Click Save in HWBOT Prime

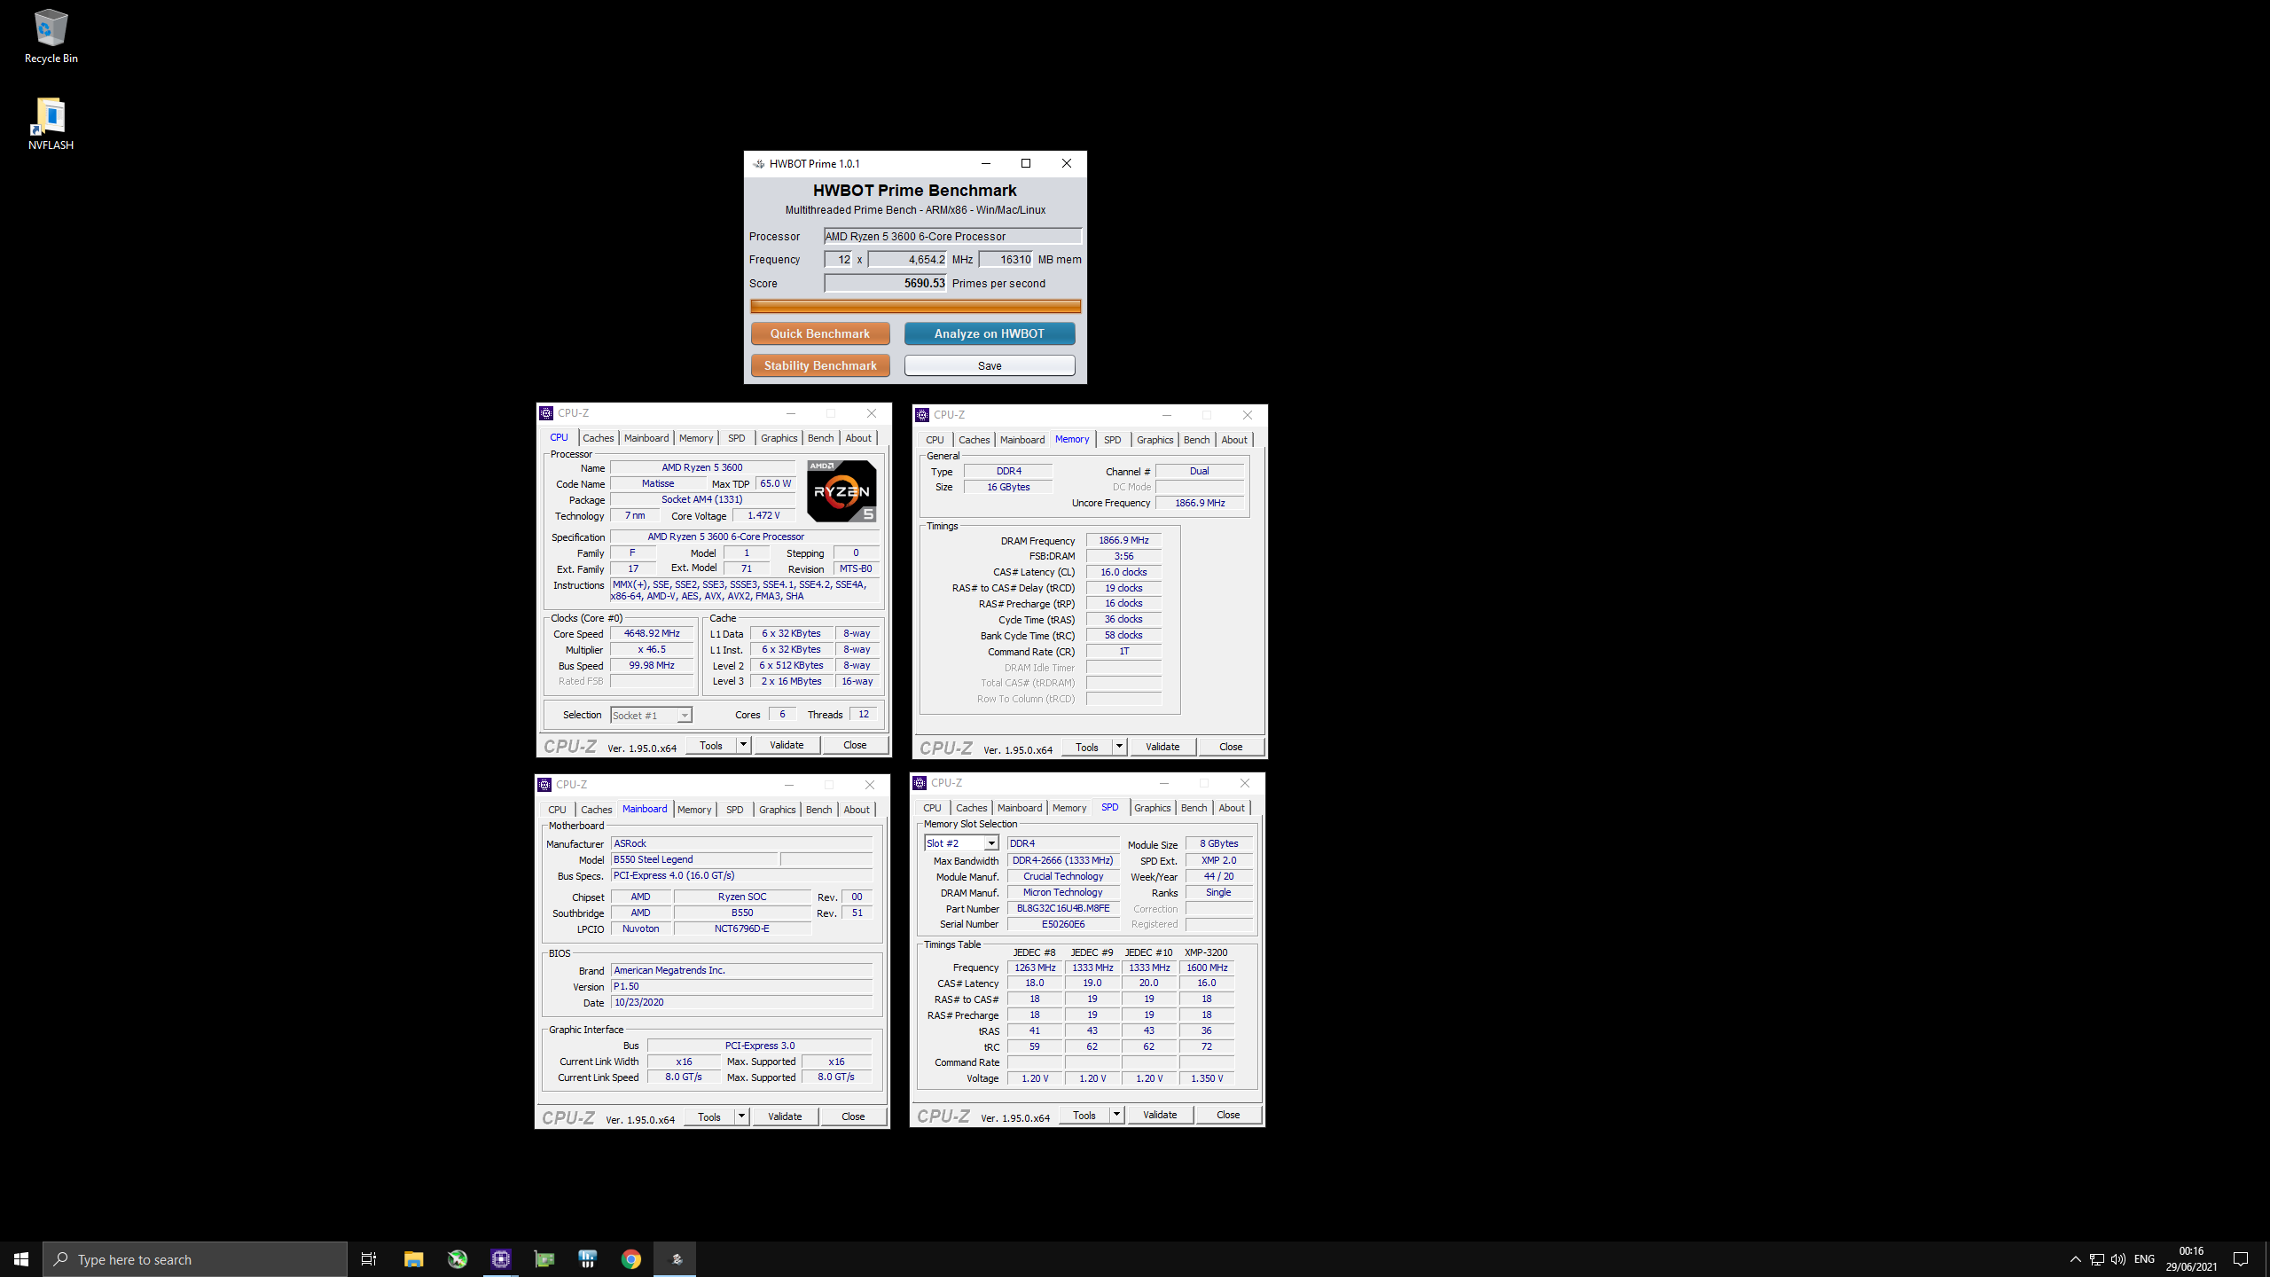click(990, 365)
